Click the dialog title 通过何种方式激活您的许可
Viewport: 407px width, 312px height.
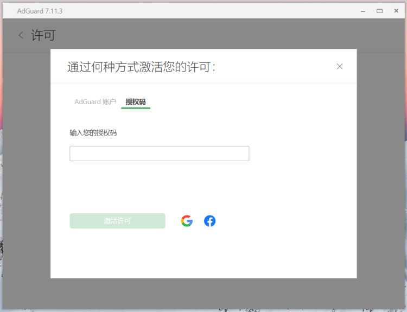(x=141, y=67)
